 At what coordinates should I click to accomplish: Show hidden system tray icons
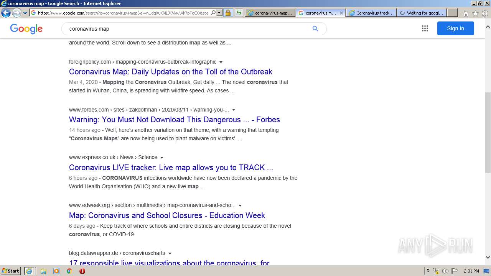tap(428, 271)
